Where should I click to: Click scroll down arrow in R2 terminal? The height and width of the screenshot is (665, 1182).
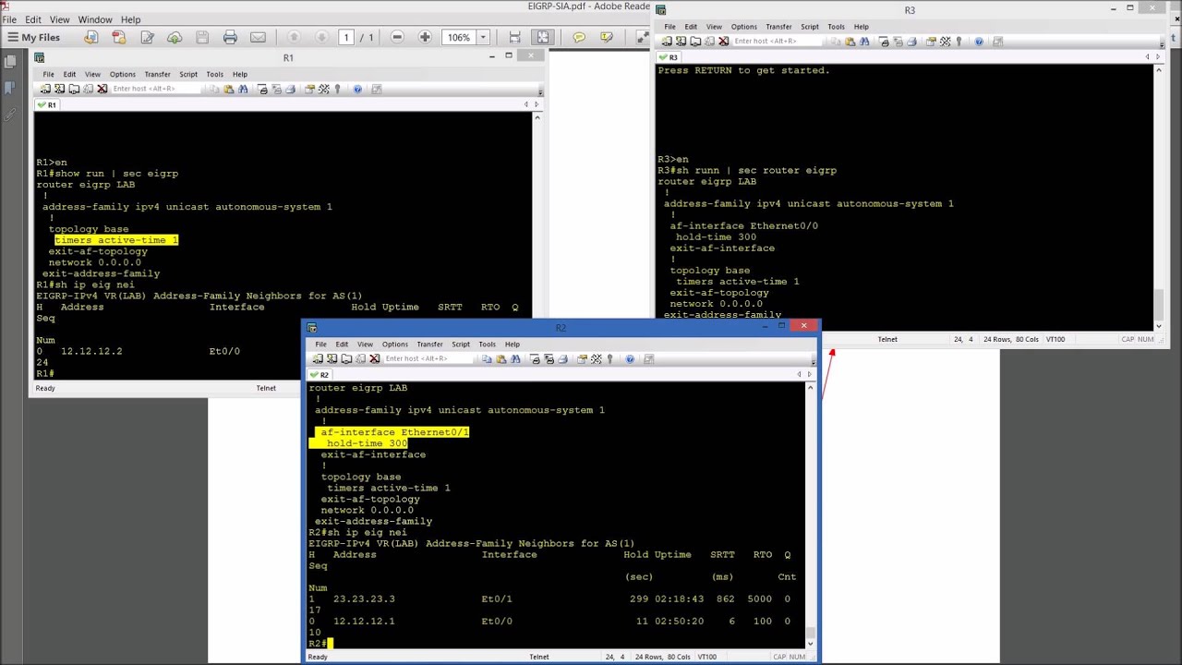point(810,642)
